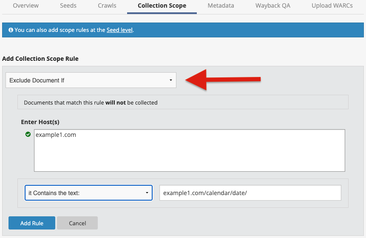Click the 'will not be collected' notice text
Image resolution: width=366 pixels, height=238 pixels.
tap(91, 103)
